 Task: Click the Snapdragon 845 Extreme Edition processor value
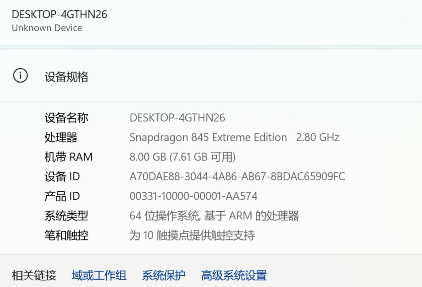[x=208, y=137]
